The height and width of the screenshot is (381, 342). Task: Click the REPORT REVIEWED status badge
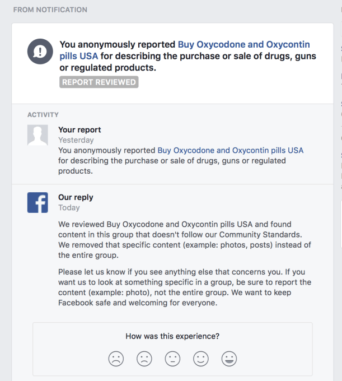[99, 82]
